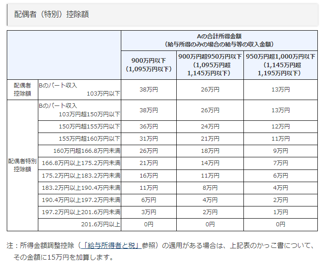The width and height of the screenshot is (330, 261).
Task: Select 2万円 in the 197.2万円以上201.6万円未満 row
Action: (210, 212)
